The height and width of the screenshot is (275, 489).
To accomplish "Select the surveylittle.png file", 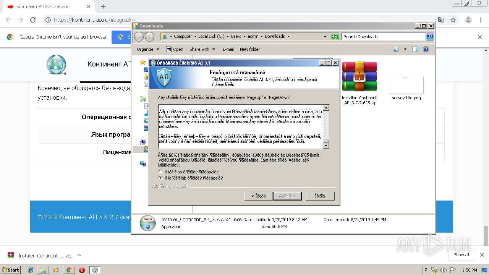I will pos(406,88).
